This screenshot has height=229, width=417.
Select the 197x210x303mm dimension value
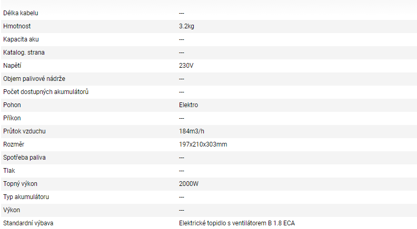coord(203,144)
